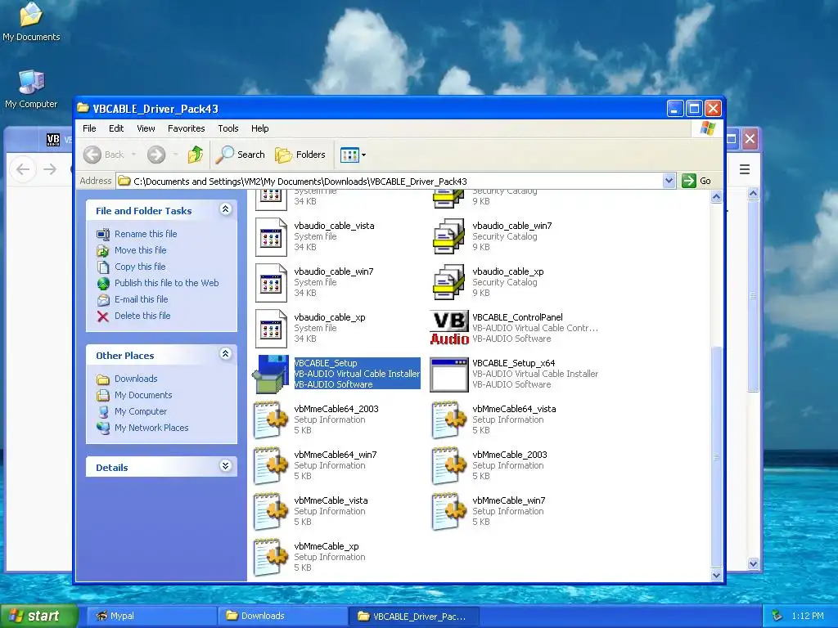Select vbMmeCable64_2003 setup information icon
This screenshot has width=838, height=628.
(271, 420)
